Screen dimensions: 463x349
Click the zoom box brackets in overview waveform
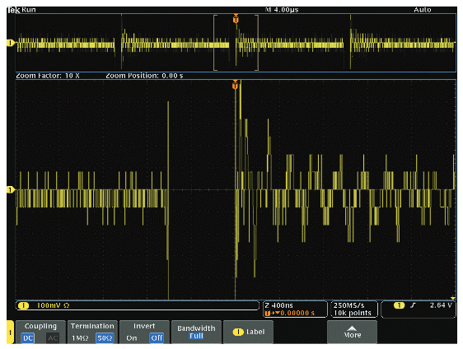tap(236, 43)
